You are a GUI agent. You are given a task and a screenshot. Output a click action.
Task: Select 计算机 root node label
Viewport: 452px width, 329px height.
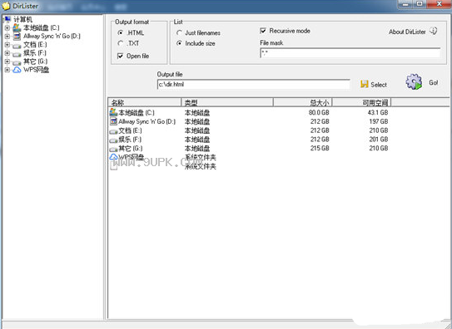[22, 20]
